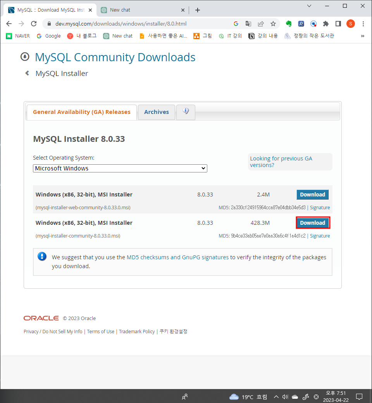Click the lock icon in address bar
This screenshot has width=372, height=403.
[49, 24]
